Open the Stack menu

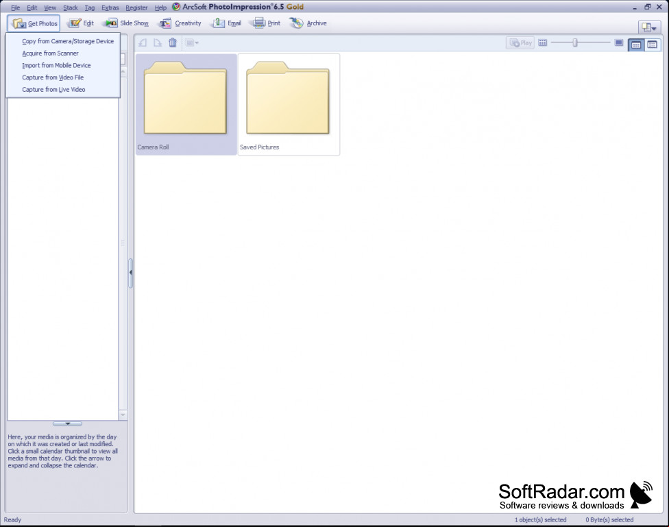tap(71, 8)
